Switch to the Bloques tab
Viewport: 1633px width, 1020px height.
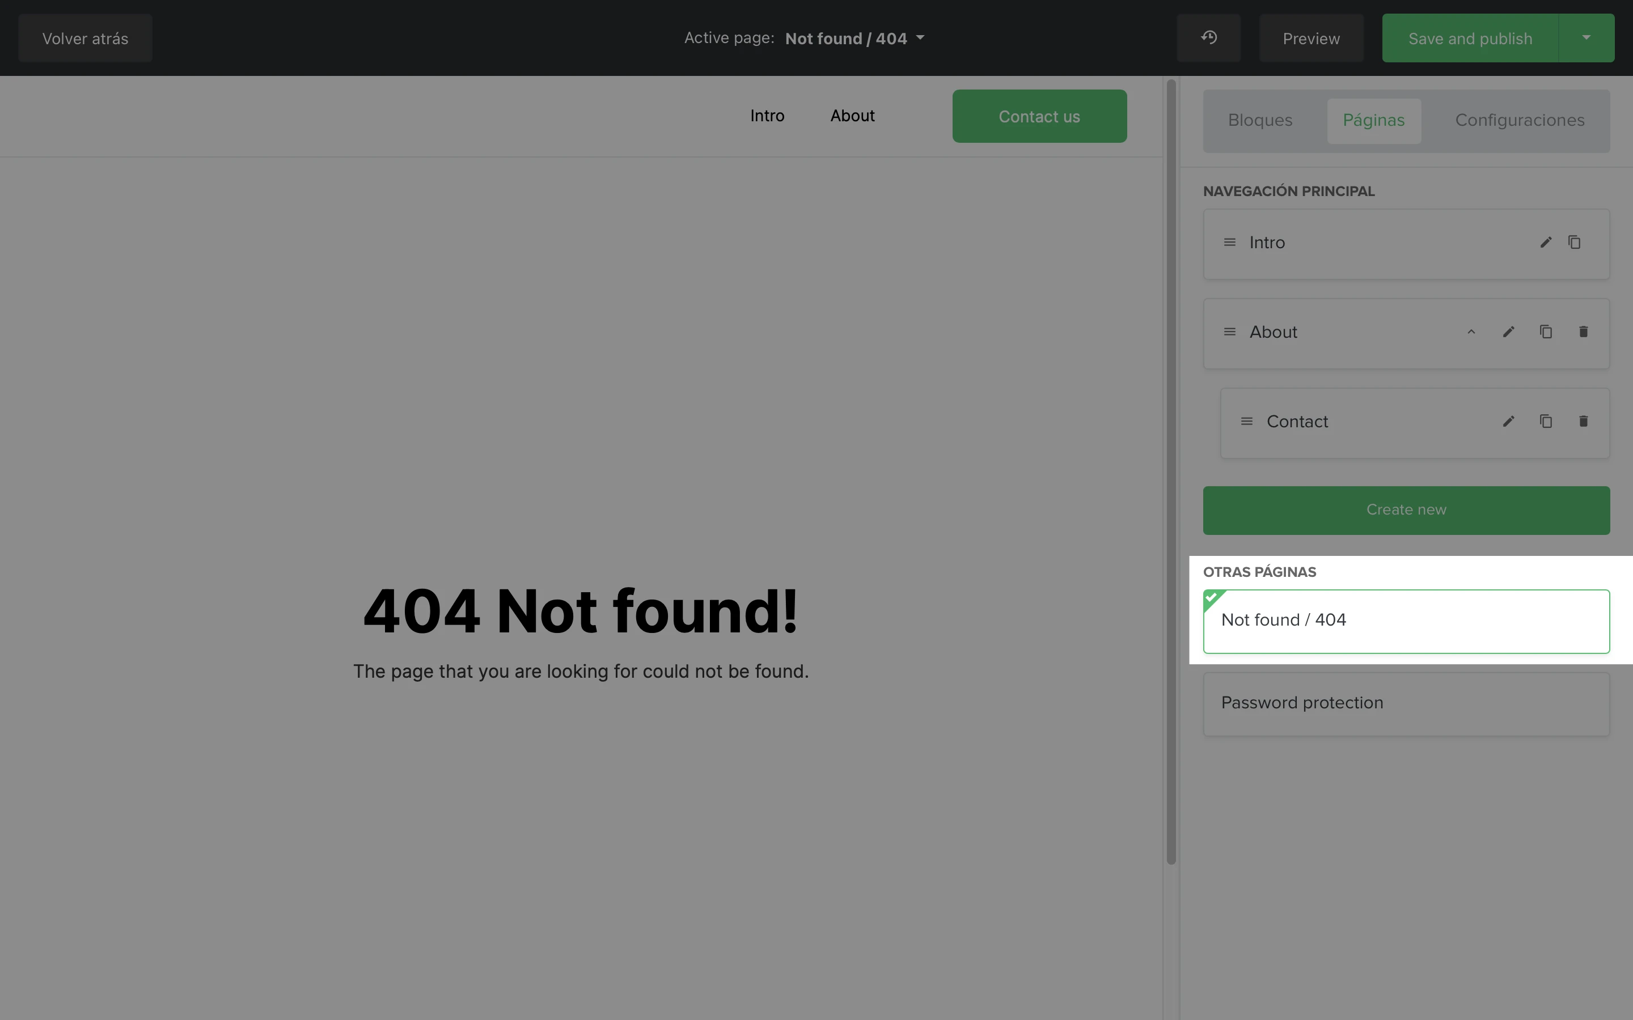click(1260, 121)
